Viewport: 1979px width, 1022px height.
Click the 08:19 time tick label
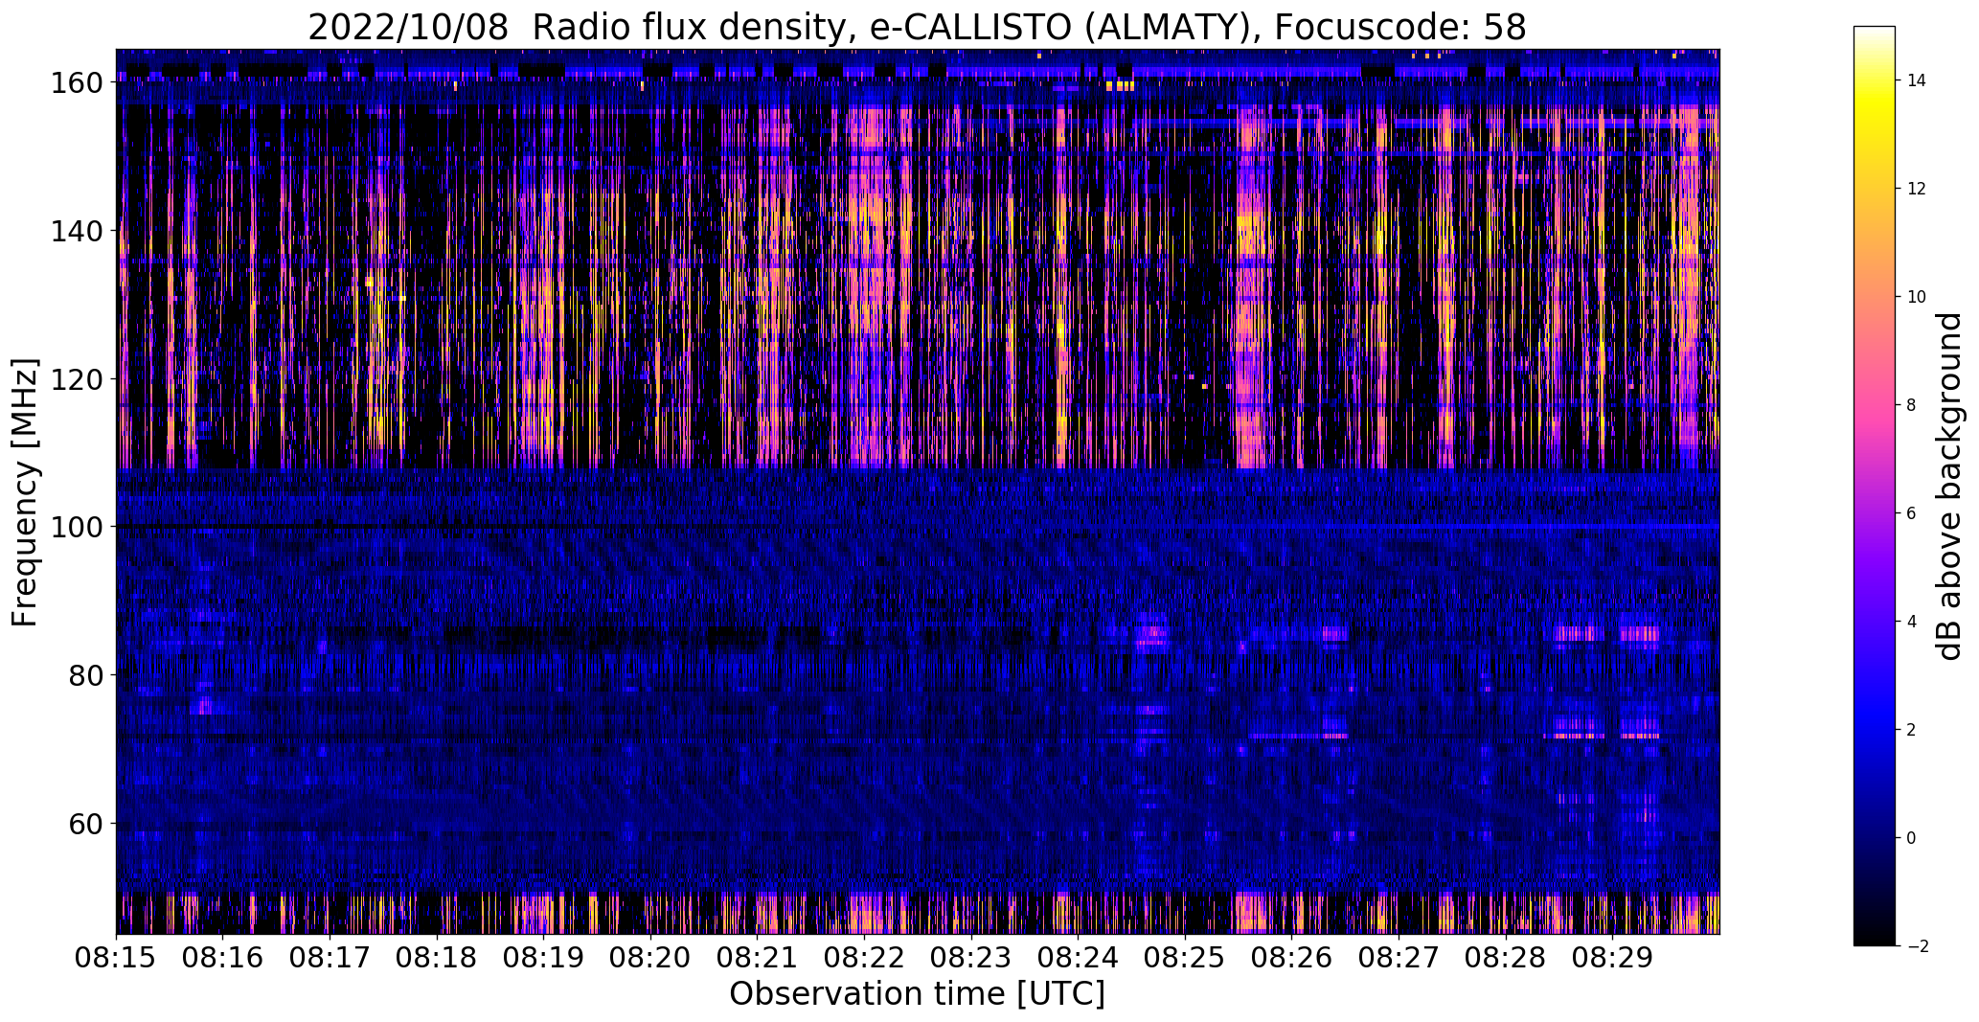pos(543,958)
